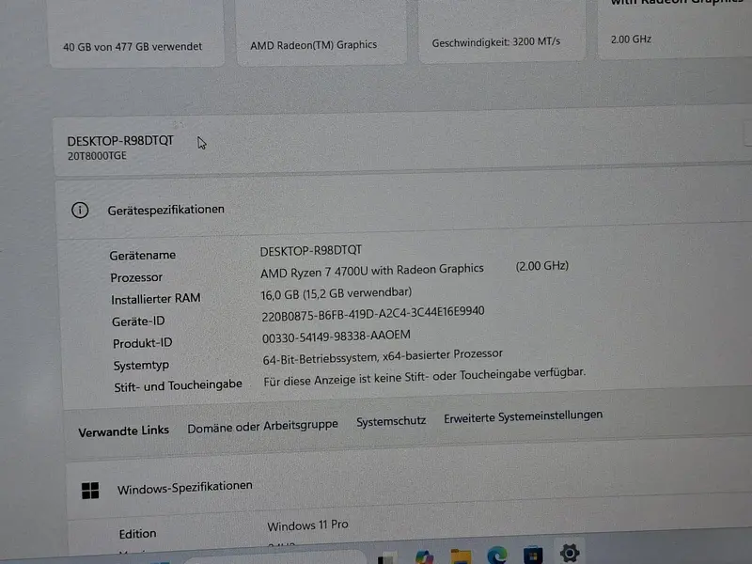Open the storage card showing 40 GB von 477 GB
Screen dimensions: 752x564
(136, 33)
